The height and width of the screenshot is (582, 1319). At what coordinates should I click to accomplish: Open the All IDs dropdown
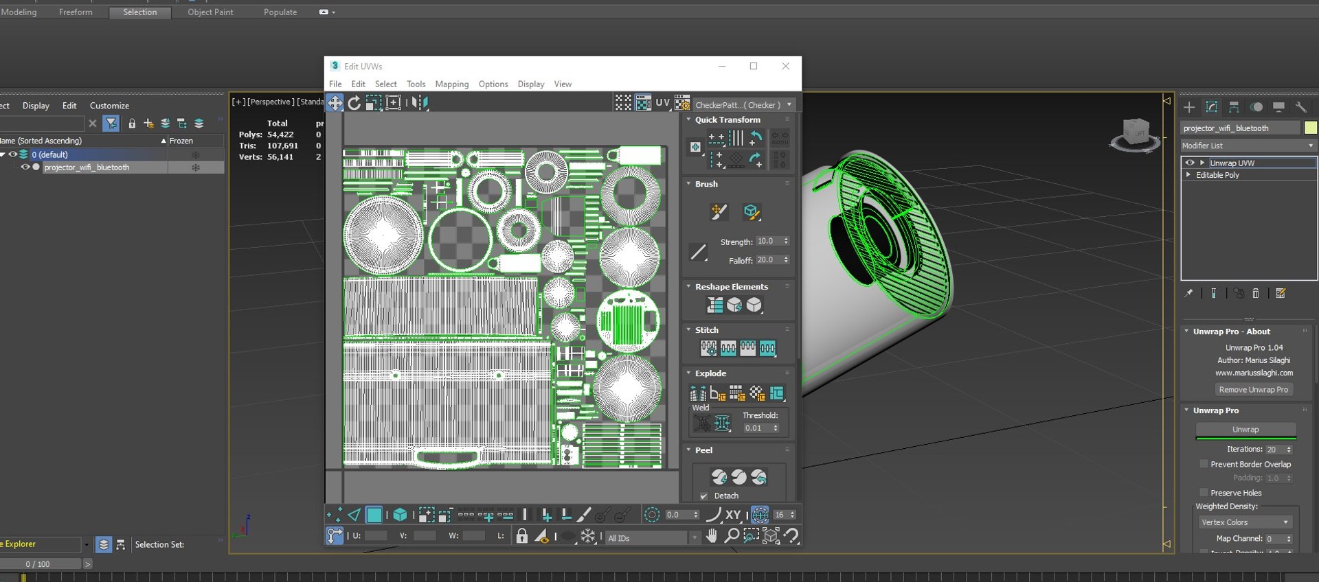click(x=652, y=538)
